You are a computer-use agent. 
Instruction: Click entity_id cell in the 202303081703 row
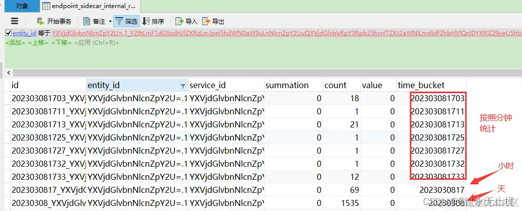pyautogui.click(x=137, y=98)
